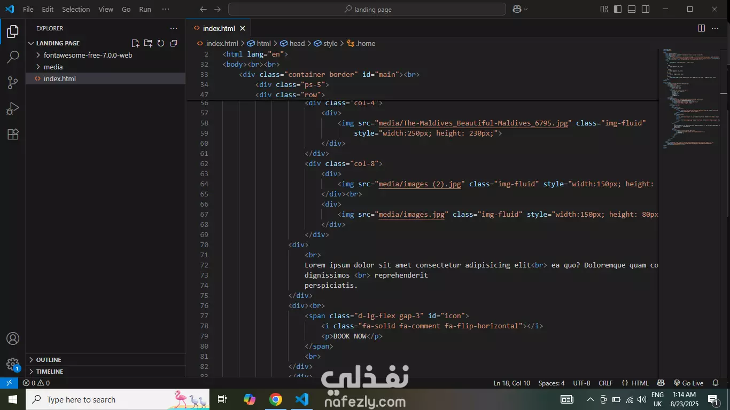Screen dimensions: 730x410
Task: Open the hidden menus ellipsis in menu bar
Action: tap(166, 9)
